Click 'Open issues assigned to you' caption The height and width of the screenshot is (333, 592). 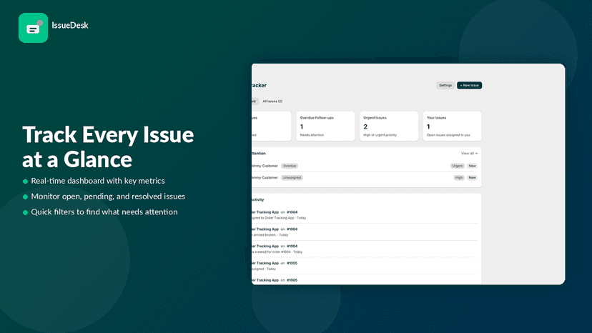(448, 135)
